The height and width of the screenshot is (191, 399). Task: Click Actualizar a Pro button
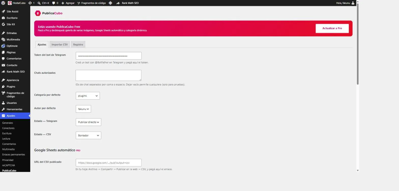coord(332,28)
